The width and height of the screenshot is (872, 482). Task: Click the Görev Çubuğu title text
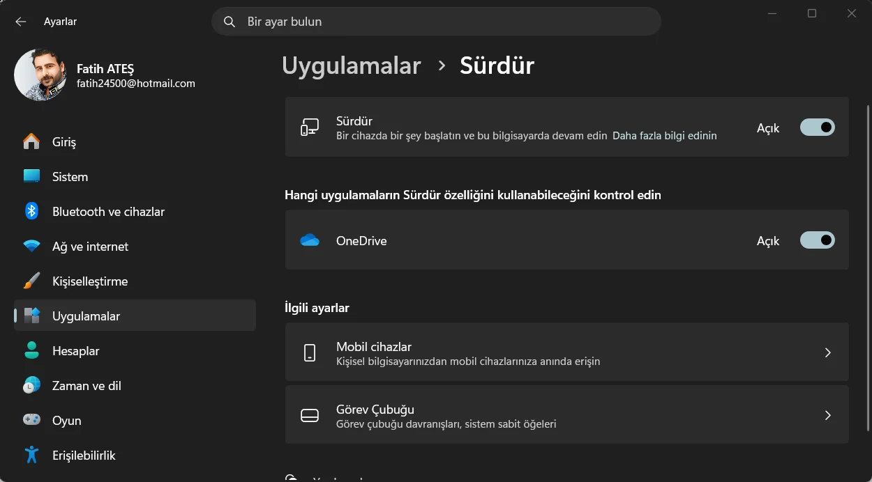[375, 409]
